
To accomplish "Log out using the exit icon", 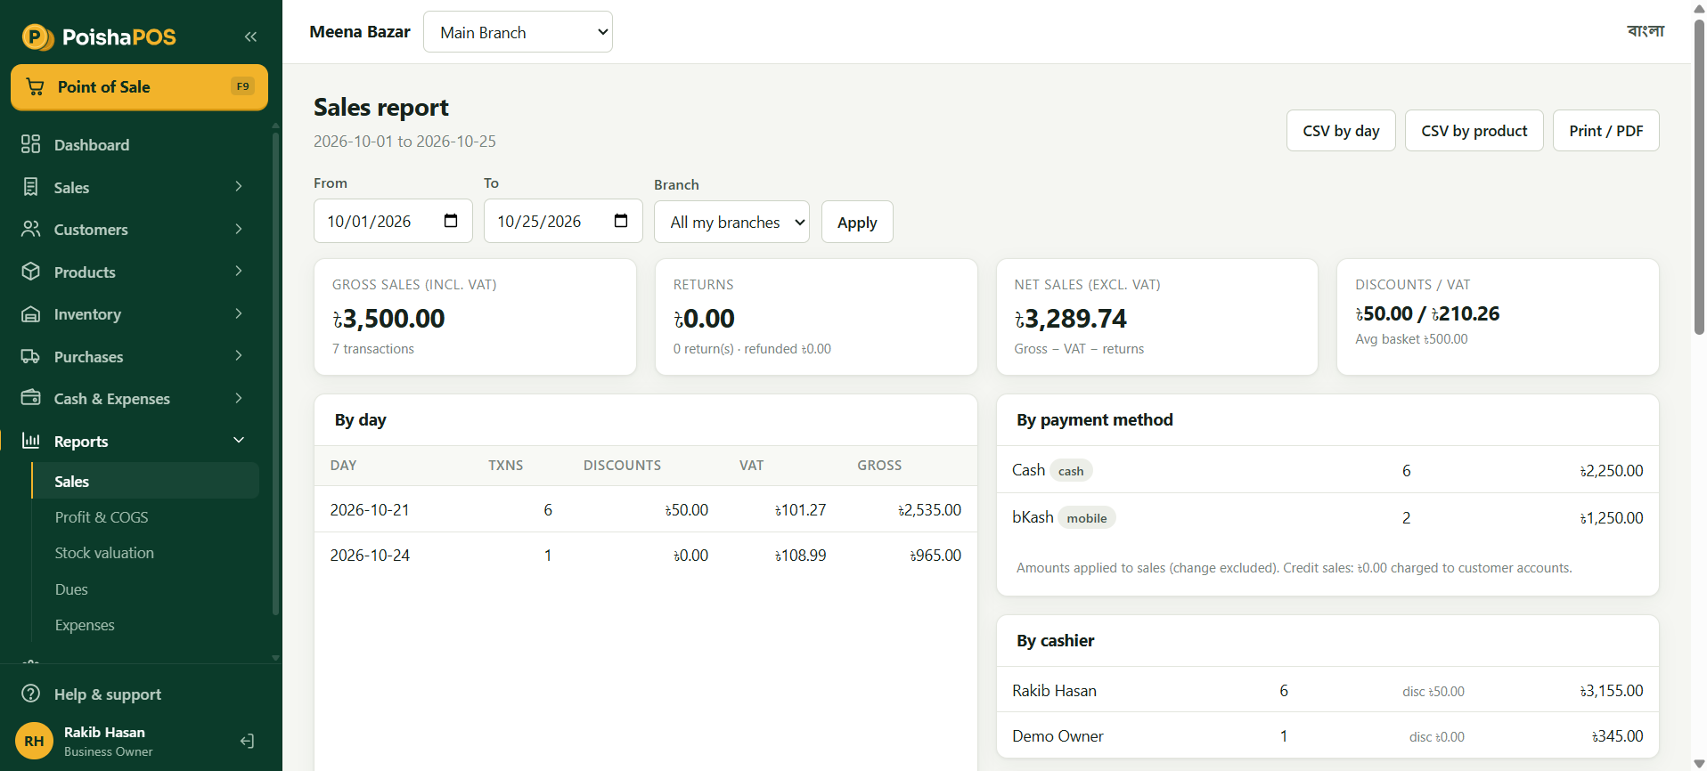I will [248, 741].
